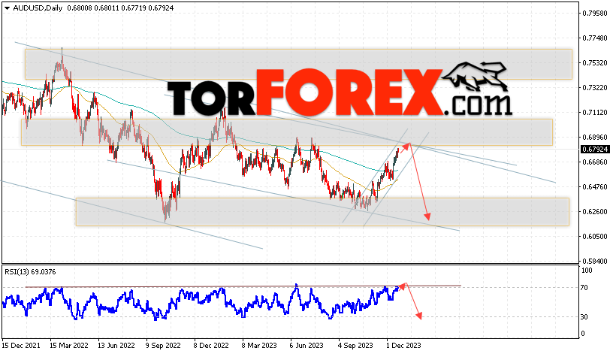Select the RSI(13) 69.0376 indicator label
Viewport: 613px width, 354px height.
point(30,272)
